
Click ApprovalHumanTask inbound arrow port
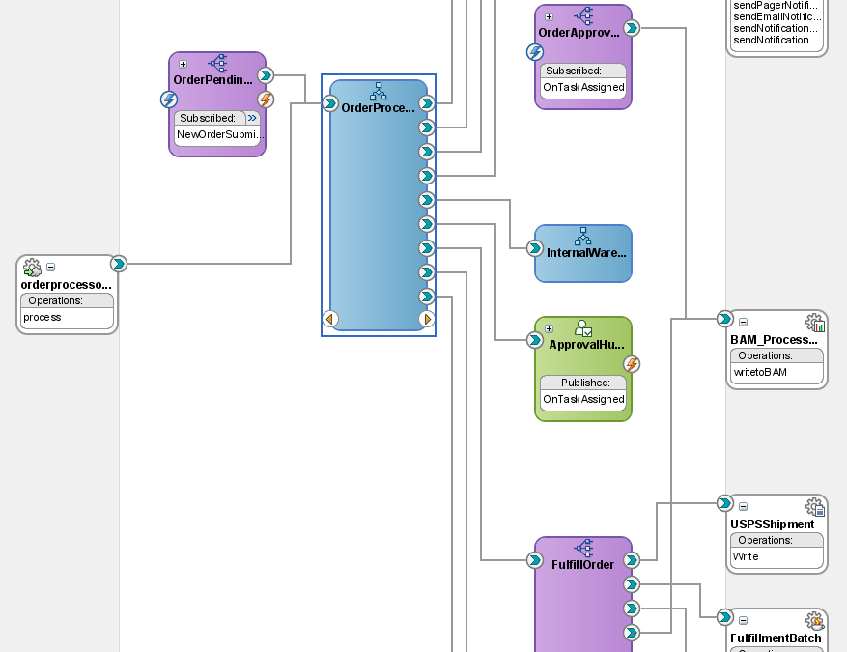[x=535, y=340]
